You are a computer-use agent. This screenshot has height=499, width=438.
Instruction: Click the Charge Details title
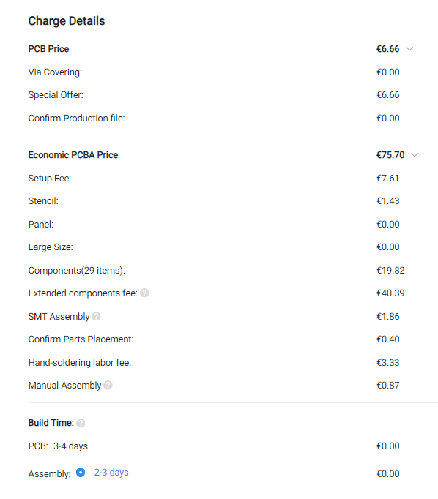(66, 21)
